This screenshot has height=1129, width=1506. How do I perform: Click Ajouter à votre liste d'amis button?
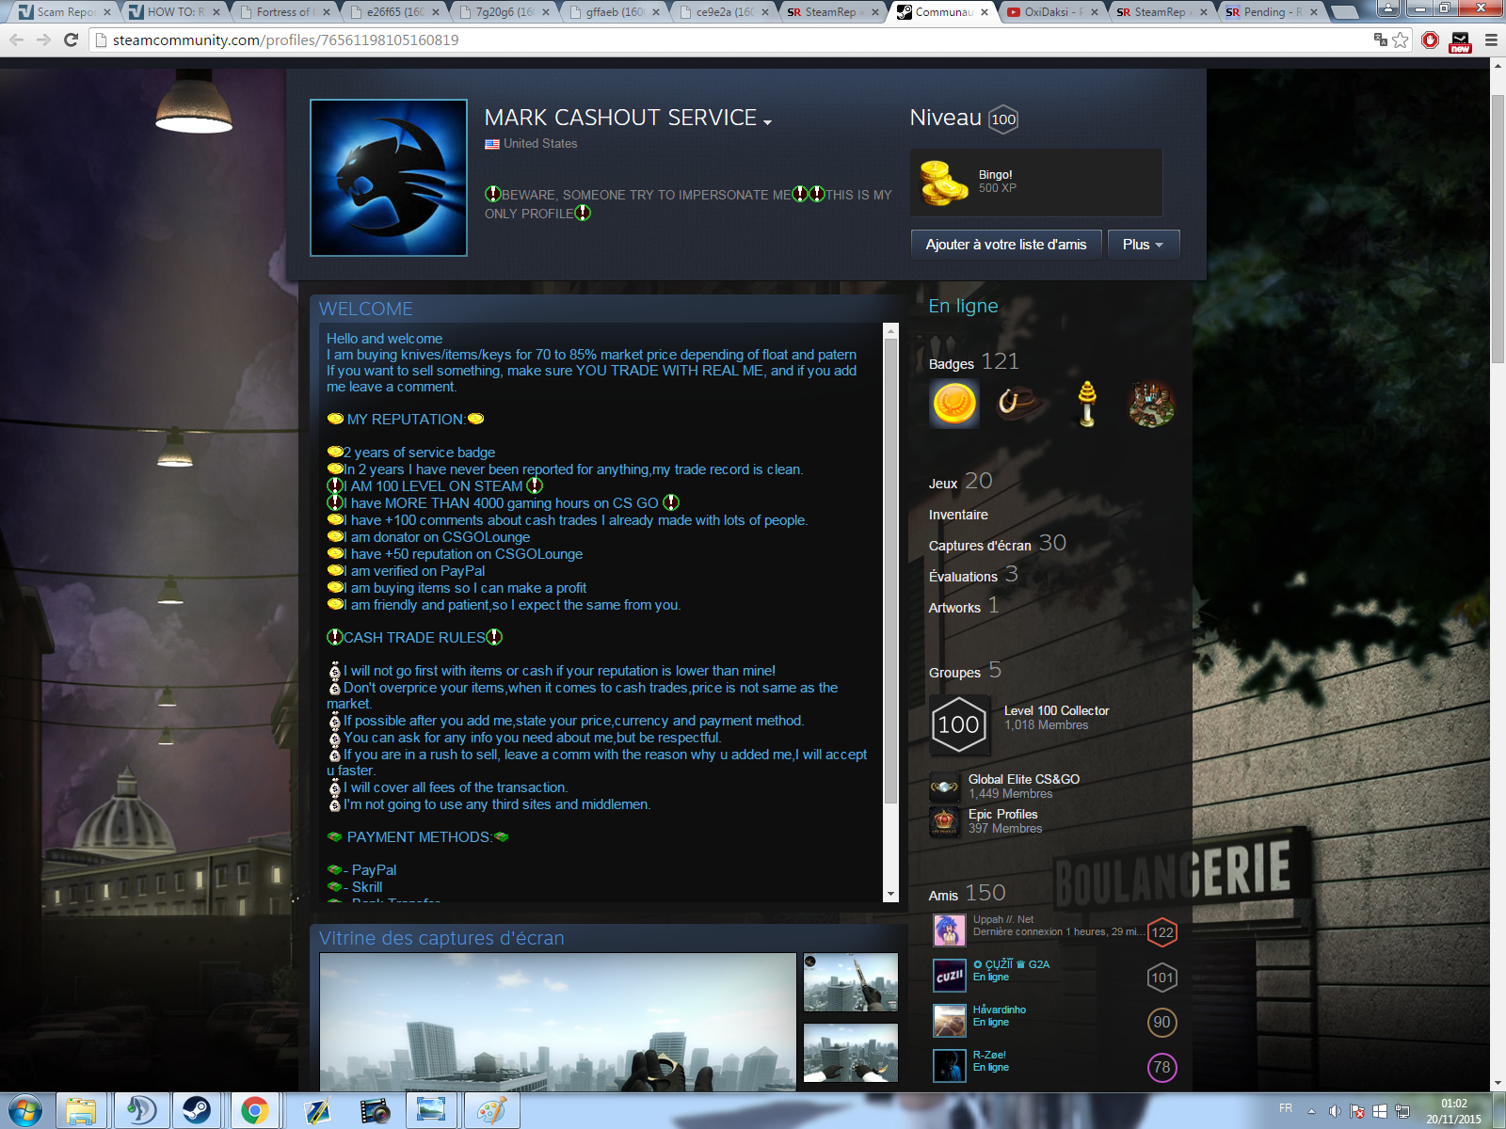coord(1005,245)
